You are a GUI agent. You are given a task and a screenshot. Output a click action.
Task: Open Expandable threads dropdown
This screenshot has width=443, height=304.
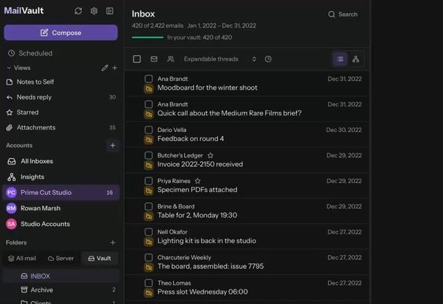tap(220, 59)
